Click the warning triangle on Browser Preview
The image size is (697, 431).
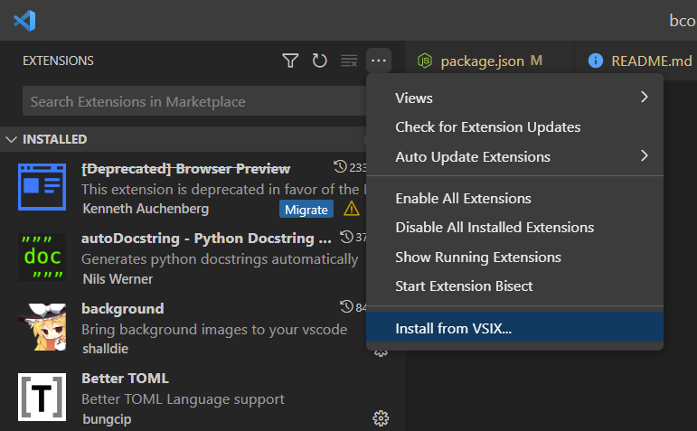[351, 209]
